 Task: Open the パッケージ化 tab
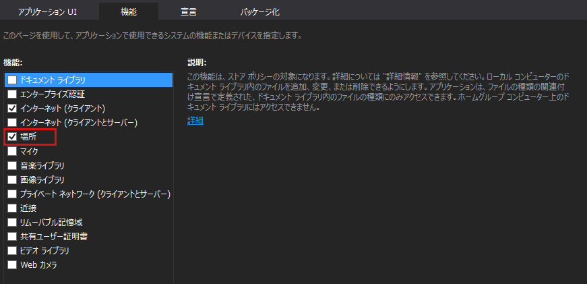pyautogui.click(x=259, y=11)
